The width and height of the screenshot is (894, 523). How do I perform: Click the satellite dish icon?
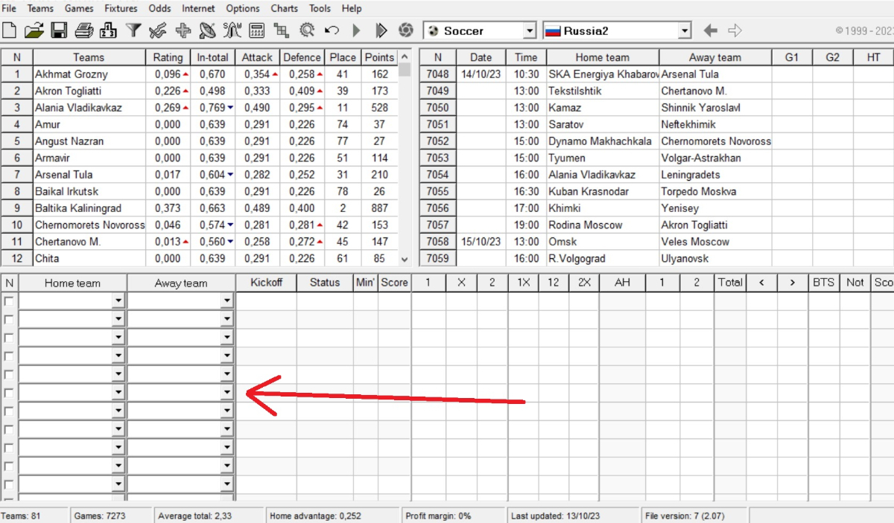pyautogui.click(x=208, y=31)
